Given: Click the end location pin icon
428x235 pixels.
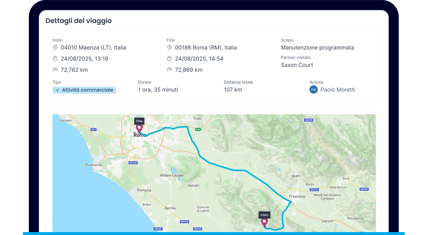Looking at the screenshot, I should pos(169,48).
